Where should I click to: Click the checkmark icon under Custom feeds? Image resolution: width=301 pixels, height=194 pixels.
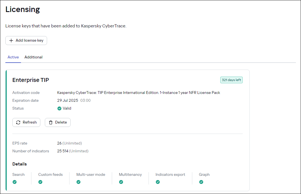tap(40, 182)
